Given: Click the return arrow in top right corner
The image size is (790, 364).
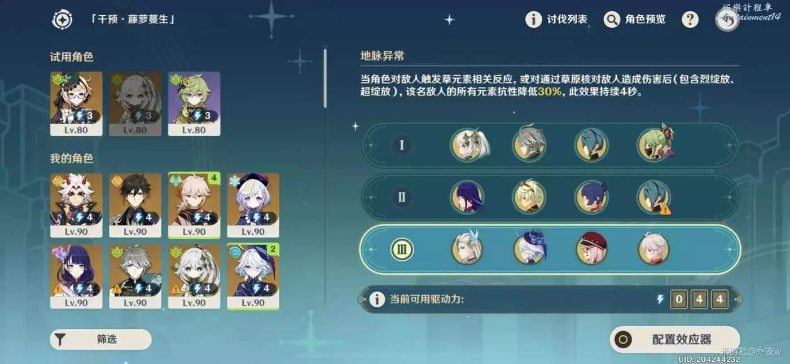Looking at the screenshot, I should click(728, 20).
